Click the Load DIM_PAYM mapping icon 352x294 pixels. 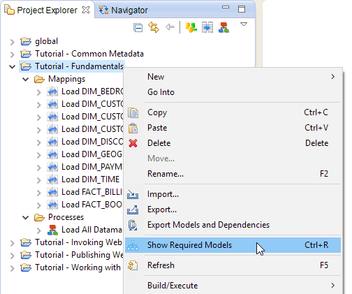pyautogui.click(x=52, y=167)
